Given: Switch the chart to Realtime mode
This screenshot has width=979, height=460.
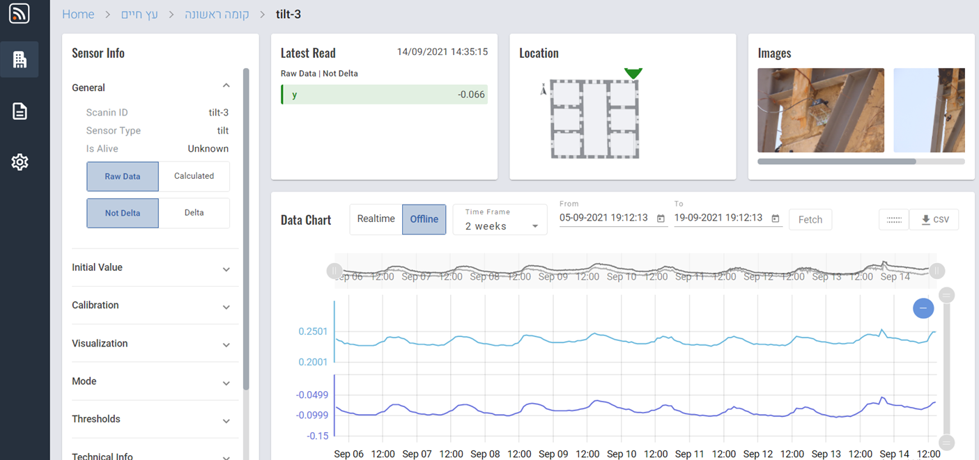Looking at the screenshot, I should (376, 219).
